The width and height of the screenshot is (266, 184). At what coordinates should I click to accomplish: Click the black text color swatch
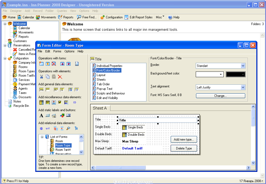(x=236, y=74)
